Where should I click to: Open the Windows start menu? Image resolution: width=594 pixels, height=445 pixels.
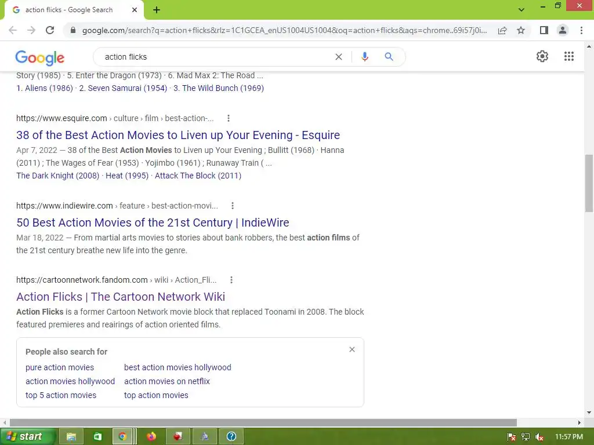pyautogui.click(x=28, y=436)
